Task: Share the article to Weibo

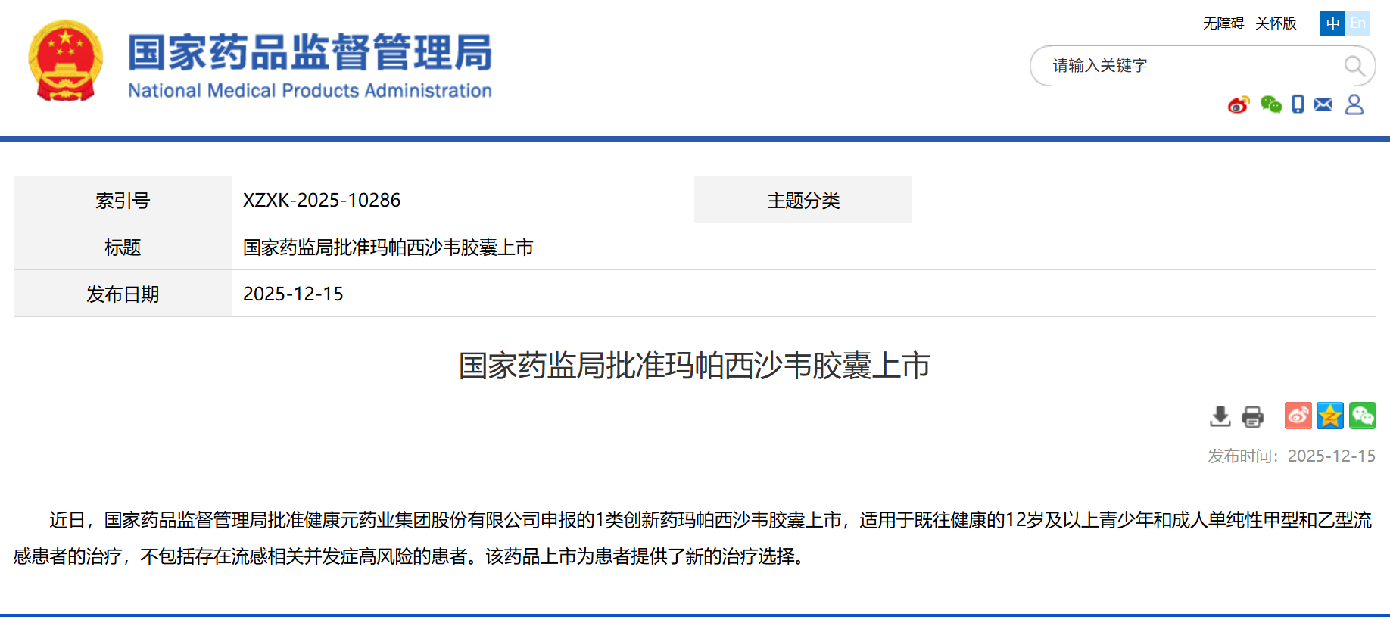Action: click(x=1298, y=416)
